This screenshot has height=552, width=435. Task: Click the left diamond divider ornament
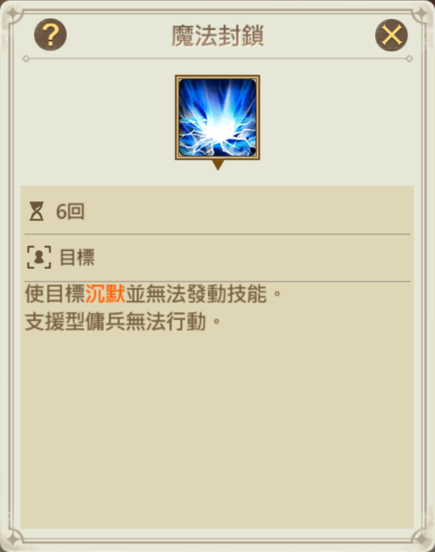point(26,58)
